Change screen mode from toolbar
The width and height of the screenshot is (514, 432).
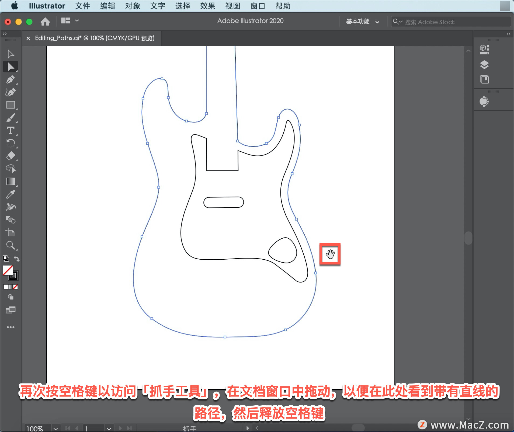point(11,310)
